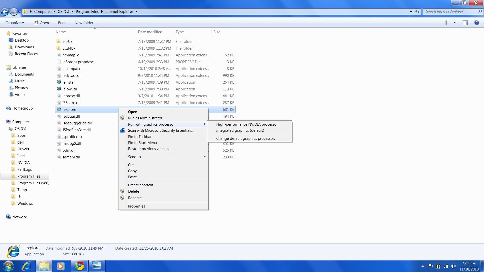Image resolution: width=484 pixels, height=272 pixels.
Task: Click the Windows Start orb
Action: 8,266
